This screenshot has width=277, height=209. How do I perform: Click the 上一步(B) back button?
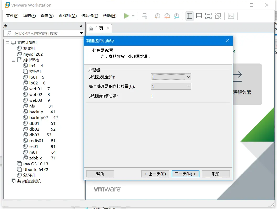[155, 174]
